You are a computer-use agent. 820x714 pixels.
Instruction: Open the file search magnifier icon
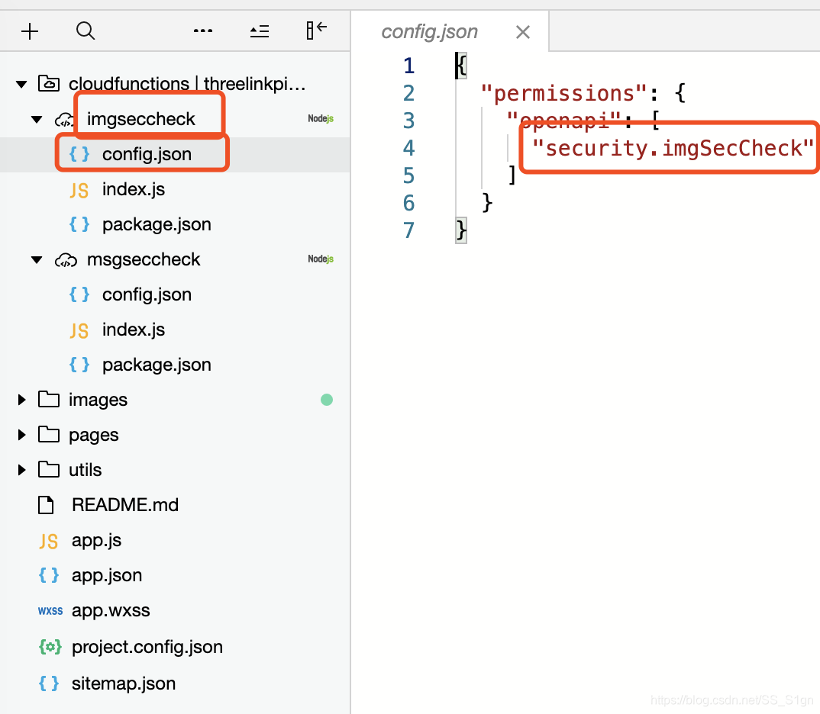click(x=86, y=31)
